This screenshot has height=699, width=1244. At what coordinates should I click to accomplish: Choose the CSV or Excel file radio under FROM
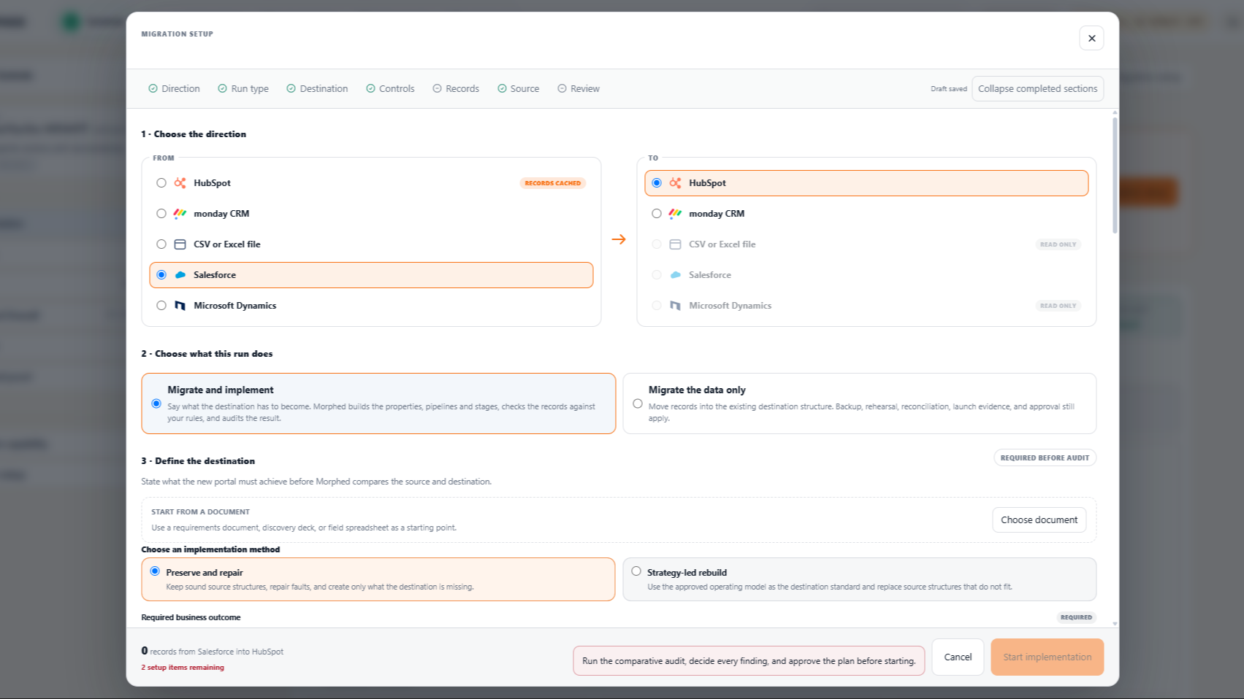161,244
